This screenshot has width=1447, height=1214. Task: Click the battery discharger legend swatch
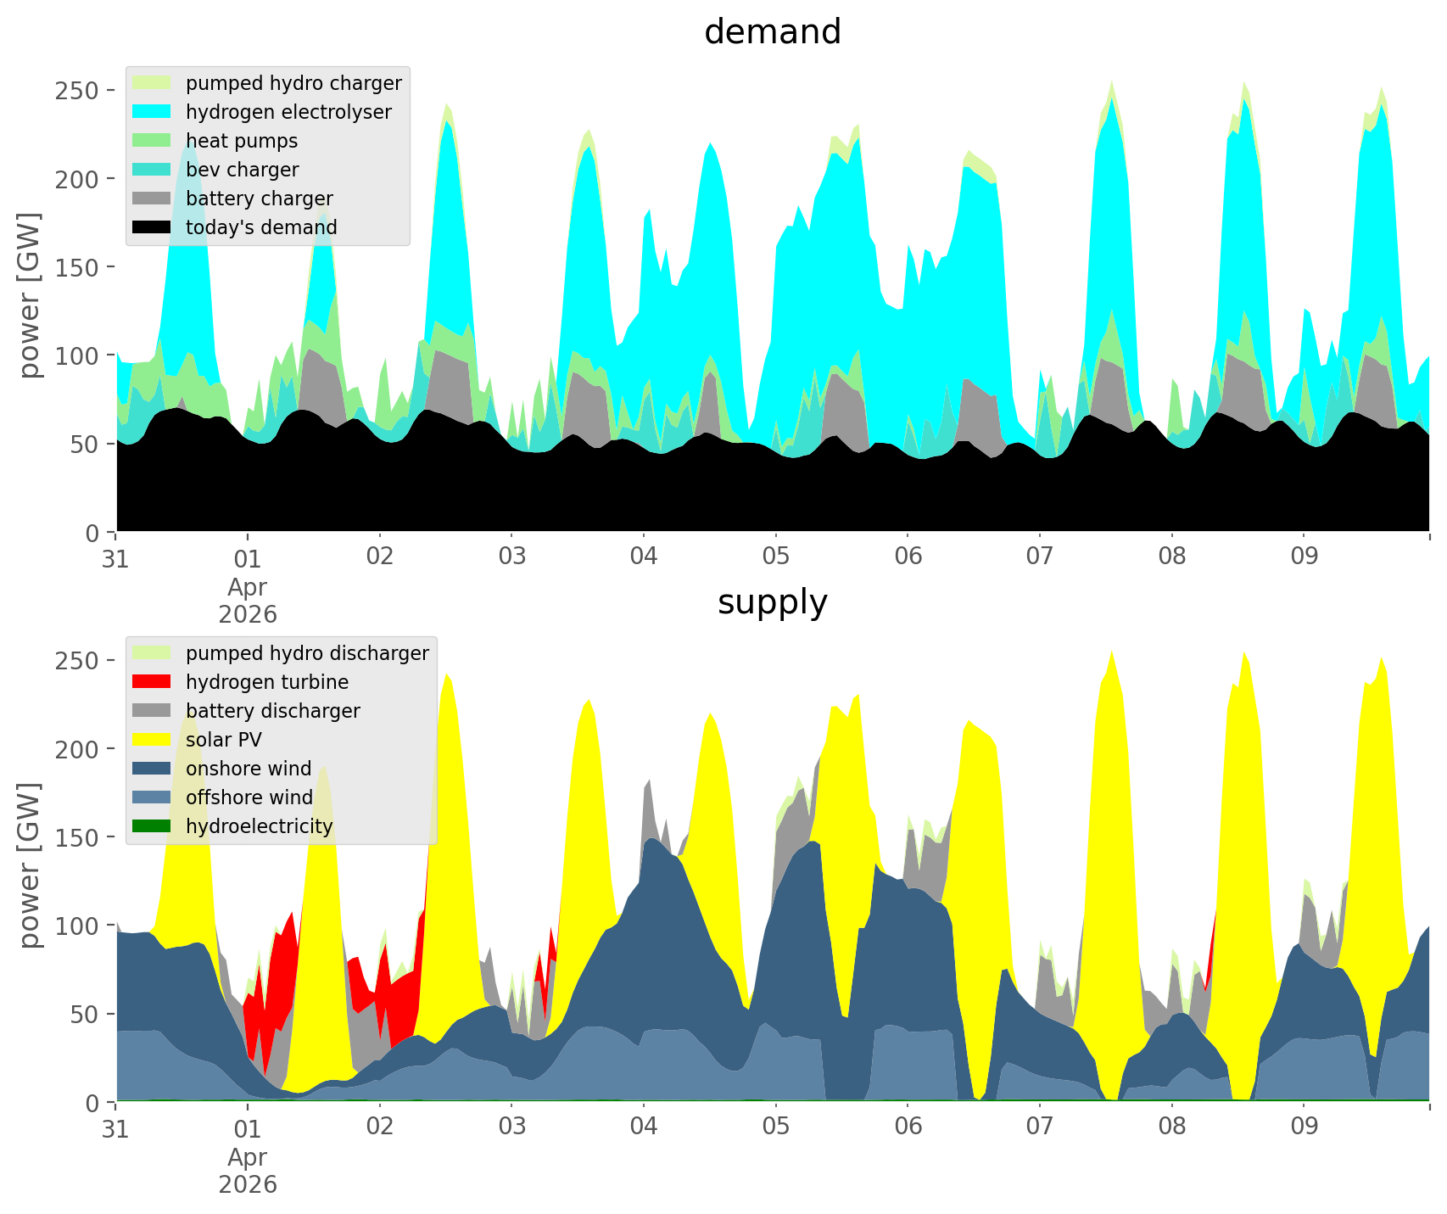point(152,711)
